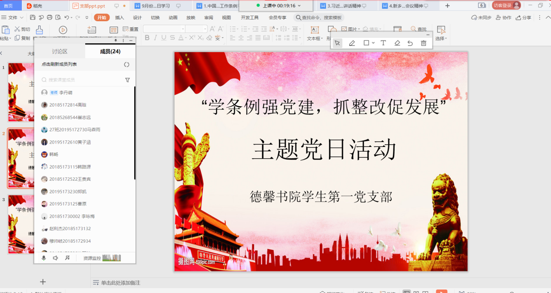Switch to the 讨论区 tab

coord(60,52)
